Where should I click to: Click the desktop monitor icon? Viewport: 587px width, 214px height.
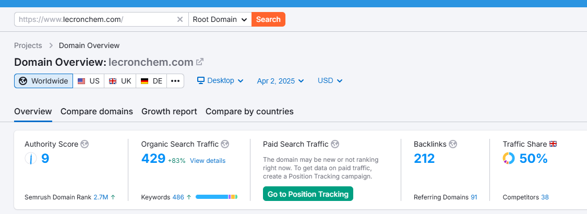201,80
